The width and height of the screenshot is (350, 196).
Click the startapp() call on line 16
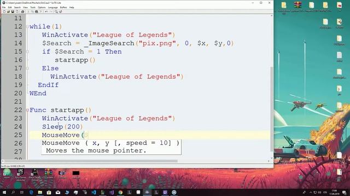click(75, 60)
